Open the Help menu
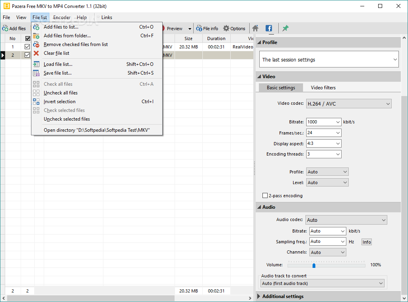The height and width of the screenshot is (302, 408). 82,17
